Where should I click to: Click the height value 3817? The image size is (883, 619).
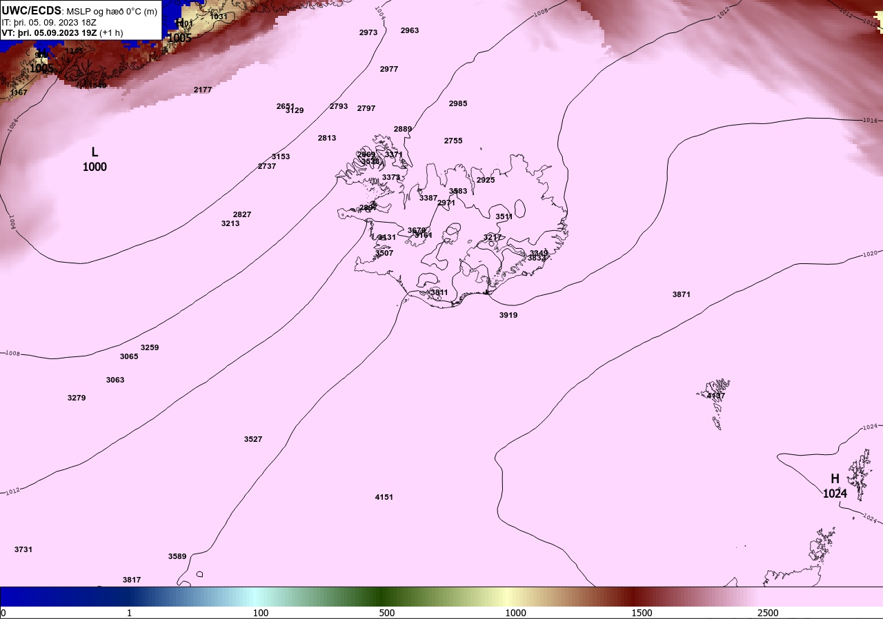(x=132, y=580)
